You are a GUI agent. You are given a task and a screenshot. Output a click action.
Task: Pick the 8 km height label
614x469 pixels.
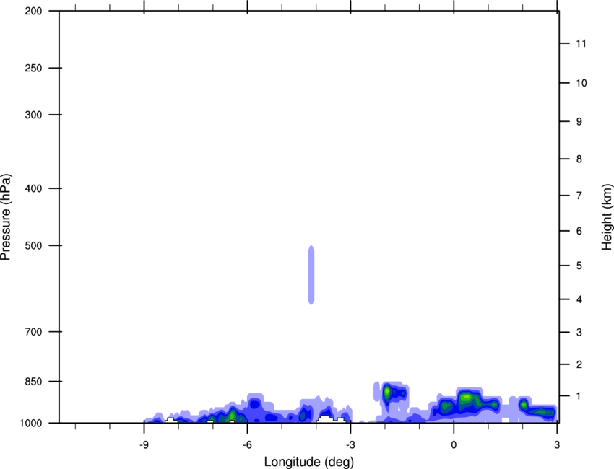tap(579, 159)
